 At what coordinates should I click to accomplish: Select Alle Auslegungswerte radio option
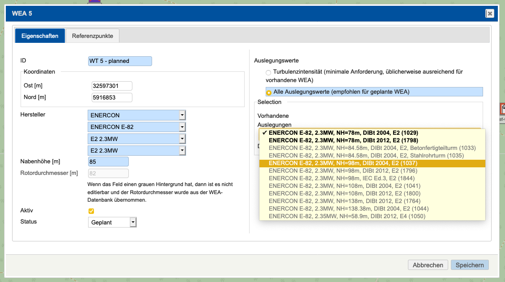[268, 92]
